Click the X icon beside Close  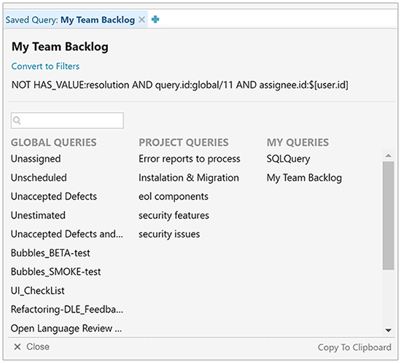[17, 347]
